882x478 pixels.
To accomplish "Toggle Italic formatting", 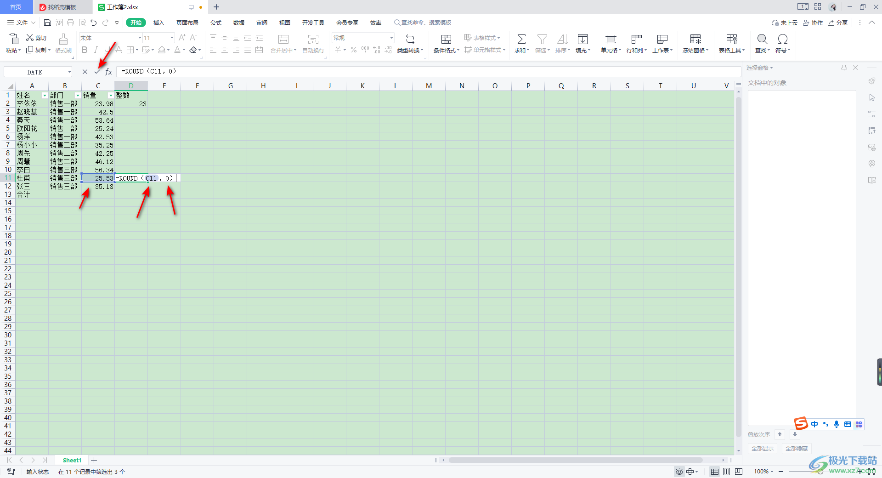I will coord(96,50).
